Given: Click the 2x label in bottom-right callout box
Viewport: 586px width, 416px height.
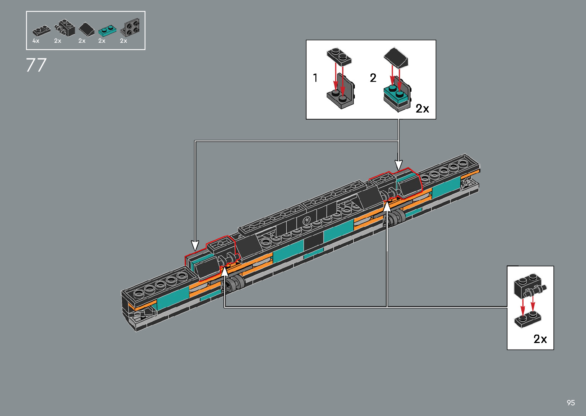Looking at the screenshot, I should pyautogui.click(x=540, y=339).
